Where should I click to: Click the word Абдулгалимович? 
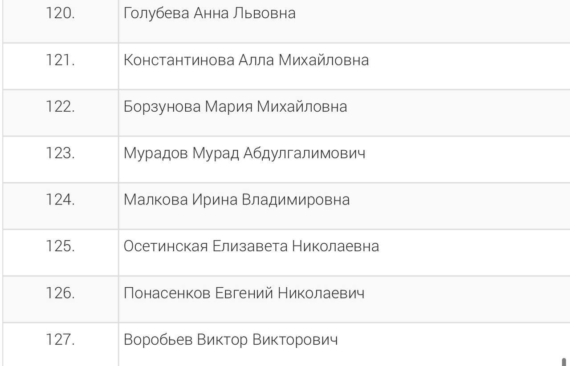click(x=304, y=153)
